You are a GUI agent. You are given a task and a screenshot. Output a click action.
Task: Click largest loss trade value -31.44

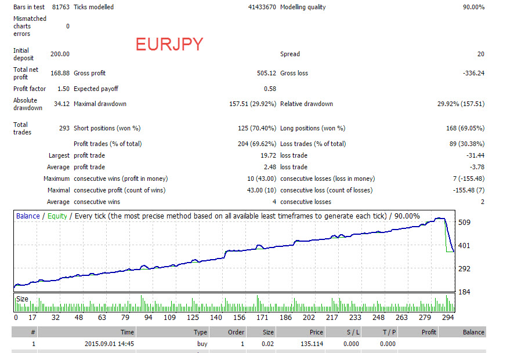point(475,155)
